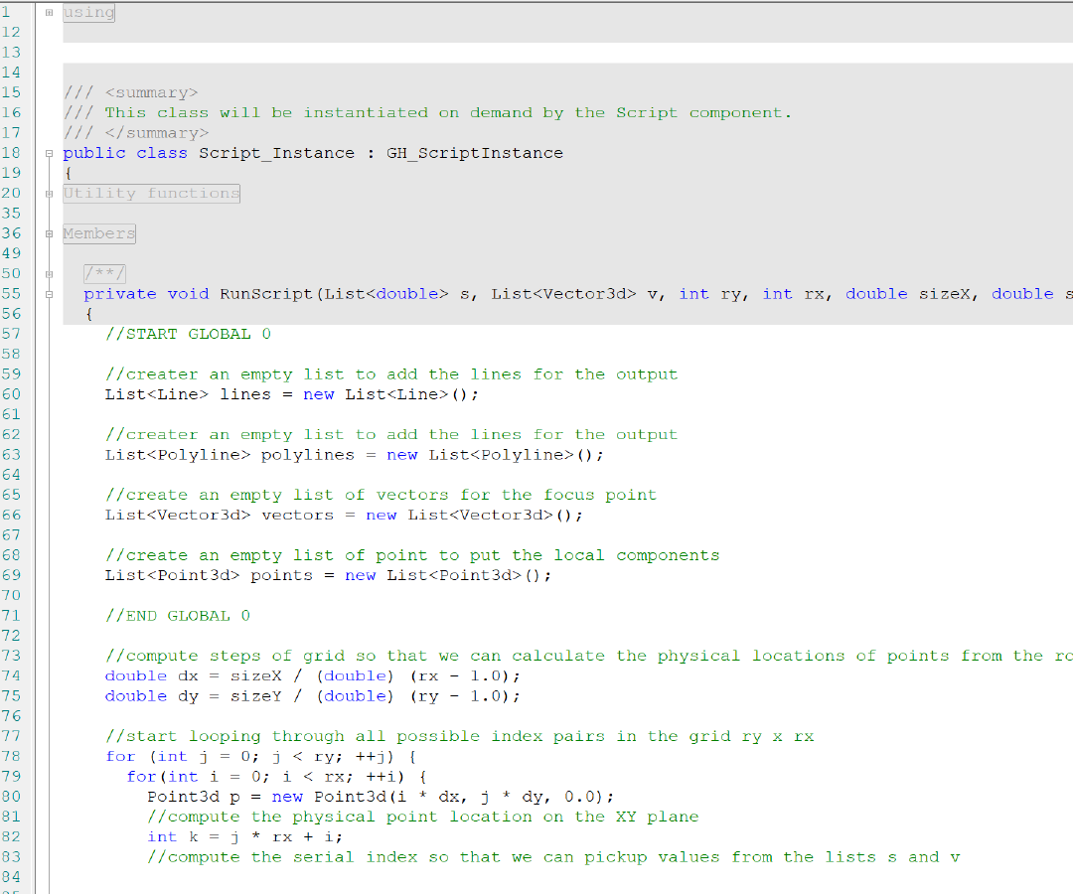The image size is (1073, 894).
Task: Click the 'polylines' variable name
Action: point(307,455)
